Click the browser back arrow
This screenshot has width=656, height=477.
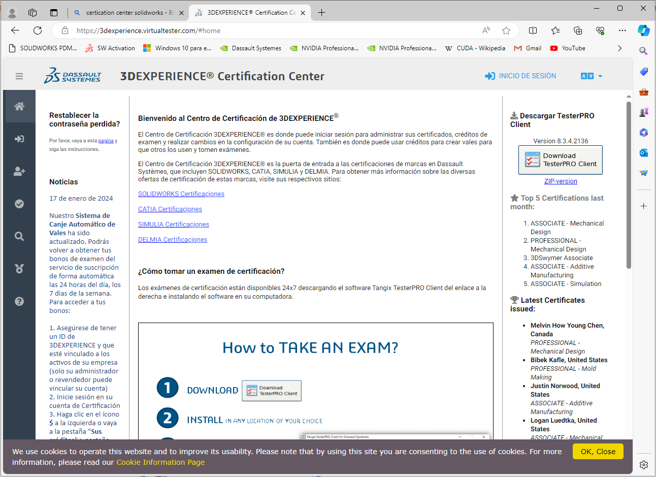click(x=15, y=30)
